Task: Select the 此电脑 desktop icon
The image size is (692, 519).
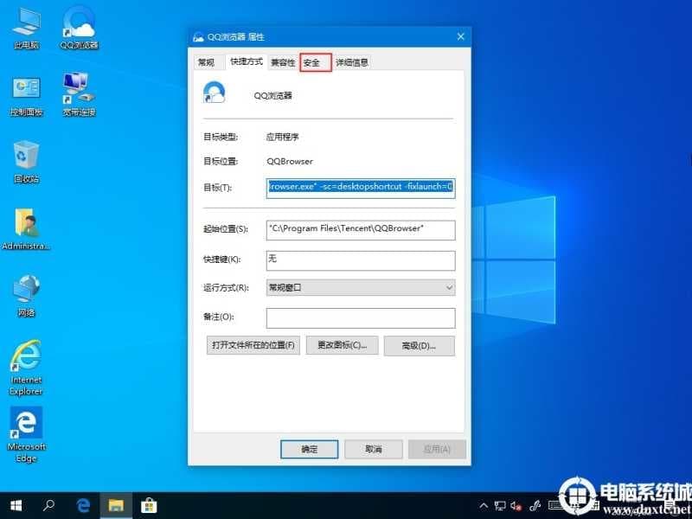Action: (x=27, y=28)
